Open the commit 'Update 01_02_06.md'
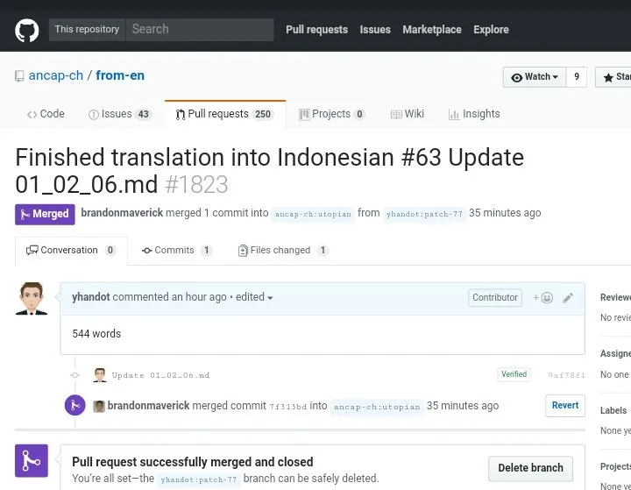This screenshot has height=490, width=631. (160, 375)
